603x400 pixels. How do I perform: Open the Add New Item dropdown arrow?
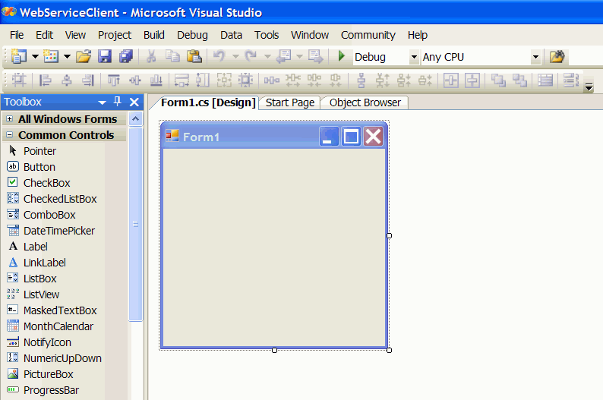pyautogui.click(x=68, y=57)
